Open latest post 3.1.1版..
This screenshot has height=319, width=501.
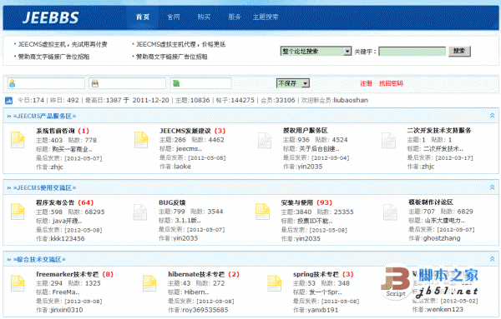(x=188, y=221)
